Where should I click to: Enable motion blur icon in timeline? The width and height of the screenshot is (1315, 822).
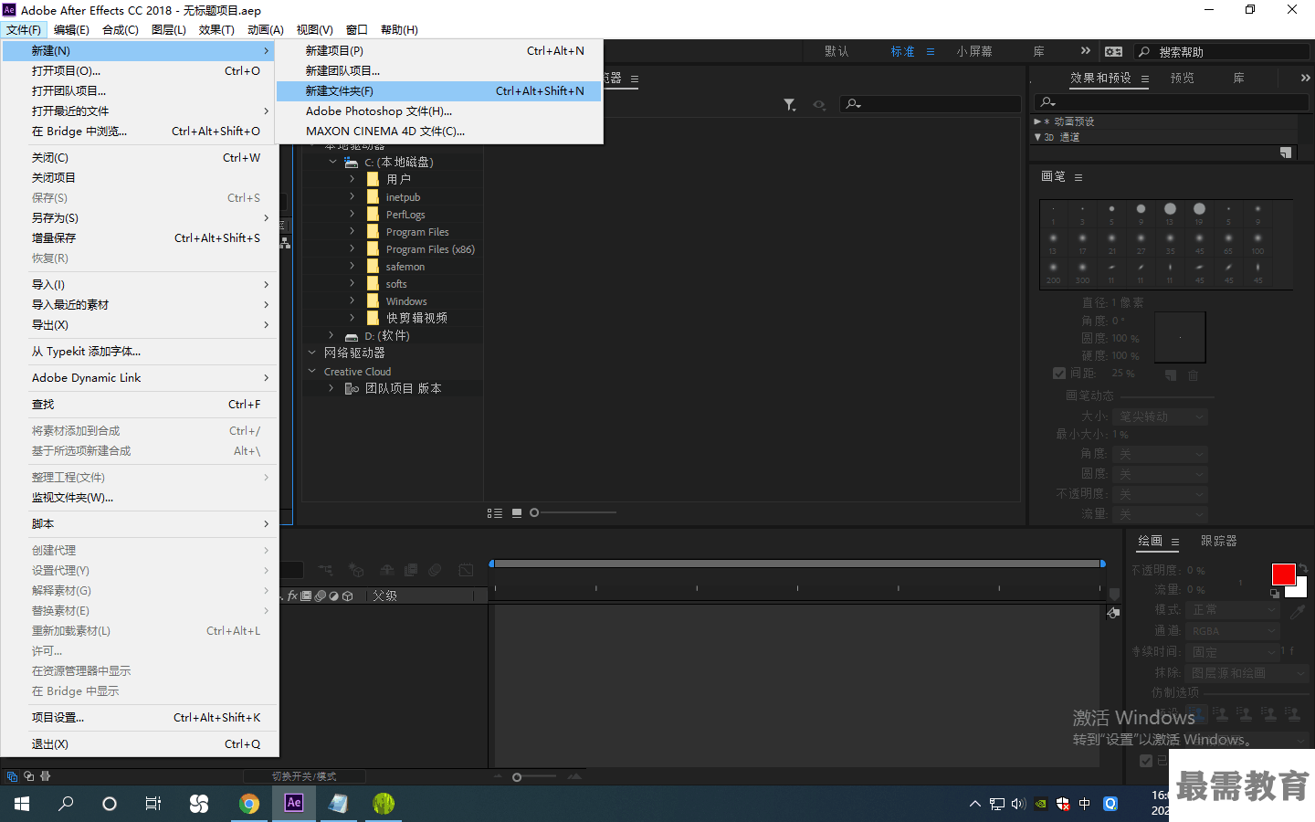coord(436,570)
